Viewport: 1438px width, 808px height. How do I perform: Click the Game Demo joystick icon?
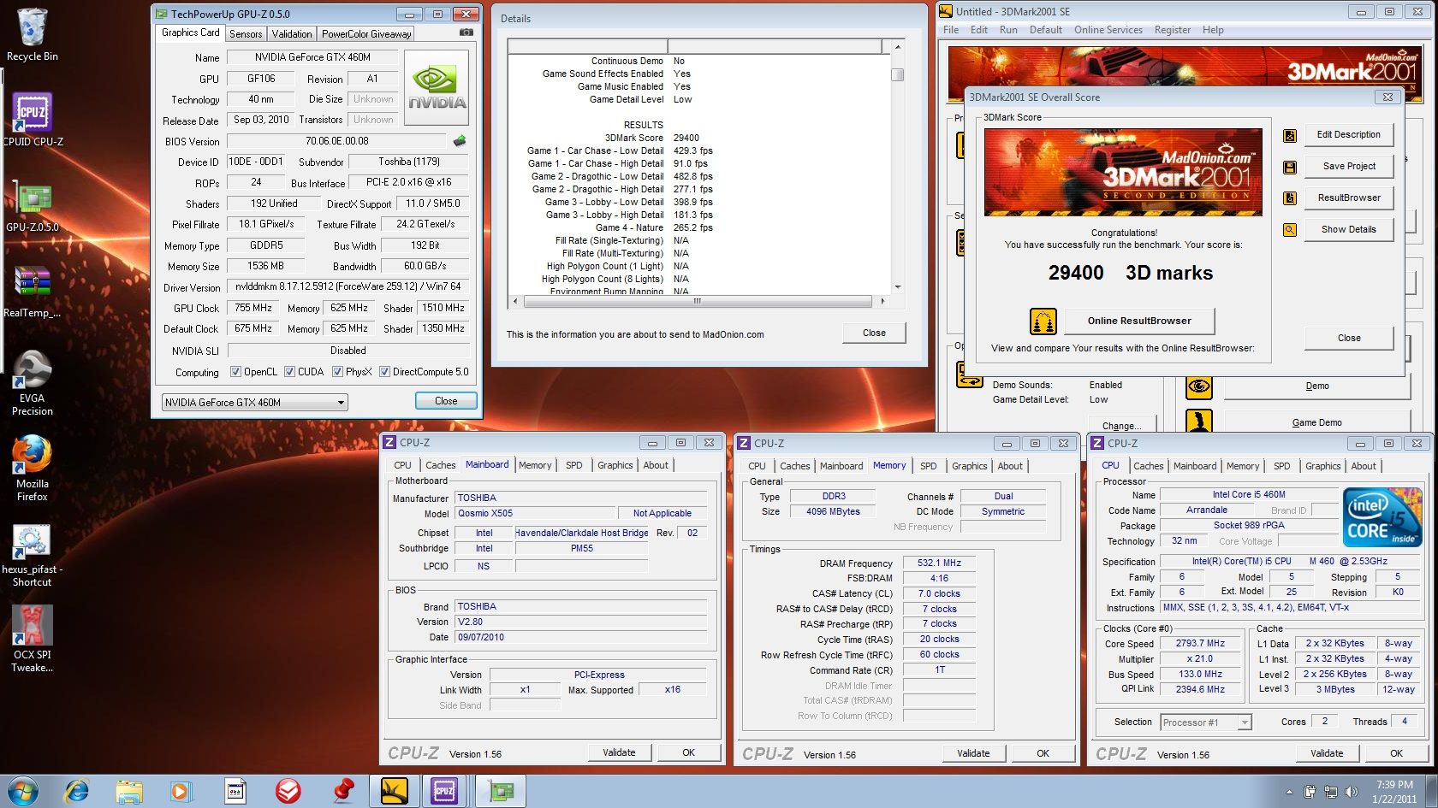tap(1199, 422)
